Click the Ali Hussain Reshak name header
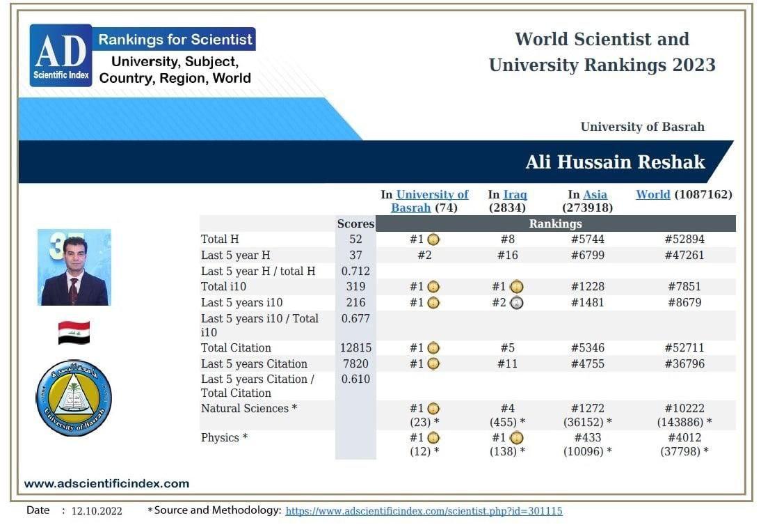This screenshot has width=777, height=525. pyautogui.click(x=615, y=162)
